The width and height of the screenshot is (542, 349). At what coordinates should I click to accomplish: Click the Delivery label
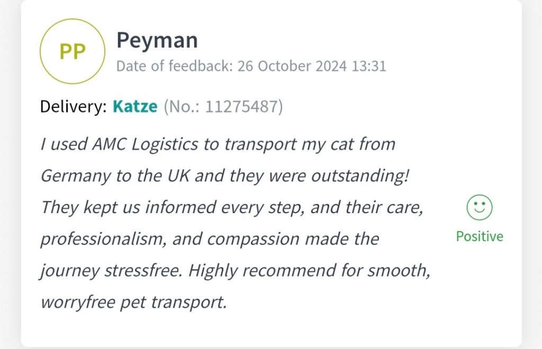(73, 107)
